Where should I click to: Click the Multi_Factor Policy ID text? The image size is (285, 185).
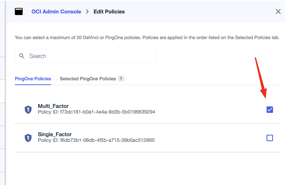tap(97, 112)
